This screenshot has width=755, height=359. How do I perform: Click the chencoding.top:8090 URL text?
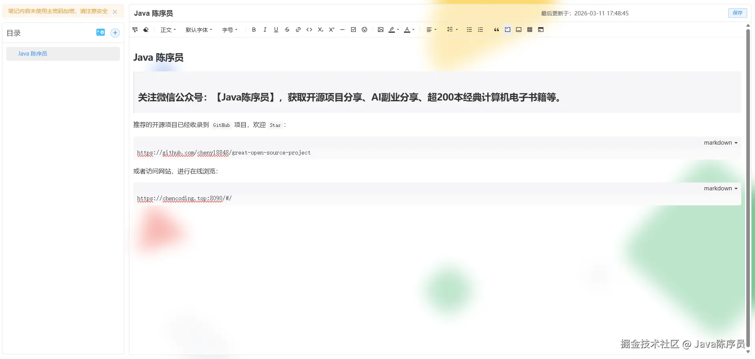pyautogui.click(x=184, y=198)
